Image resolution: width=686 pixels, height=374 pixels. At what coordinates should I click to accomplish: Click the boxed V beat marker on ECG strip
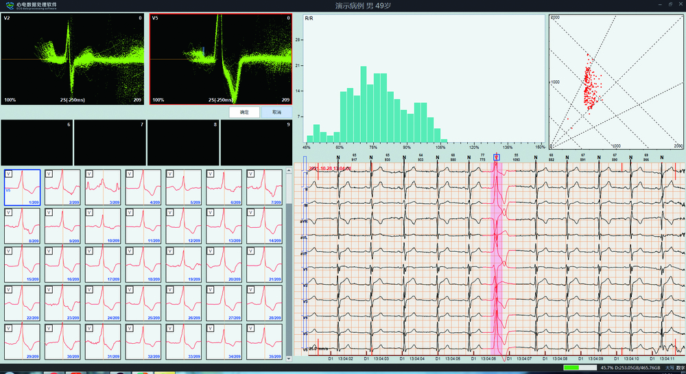coord(496,157)
